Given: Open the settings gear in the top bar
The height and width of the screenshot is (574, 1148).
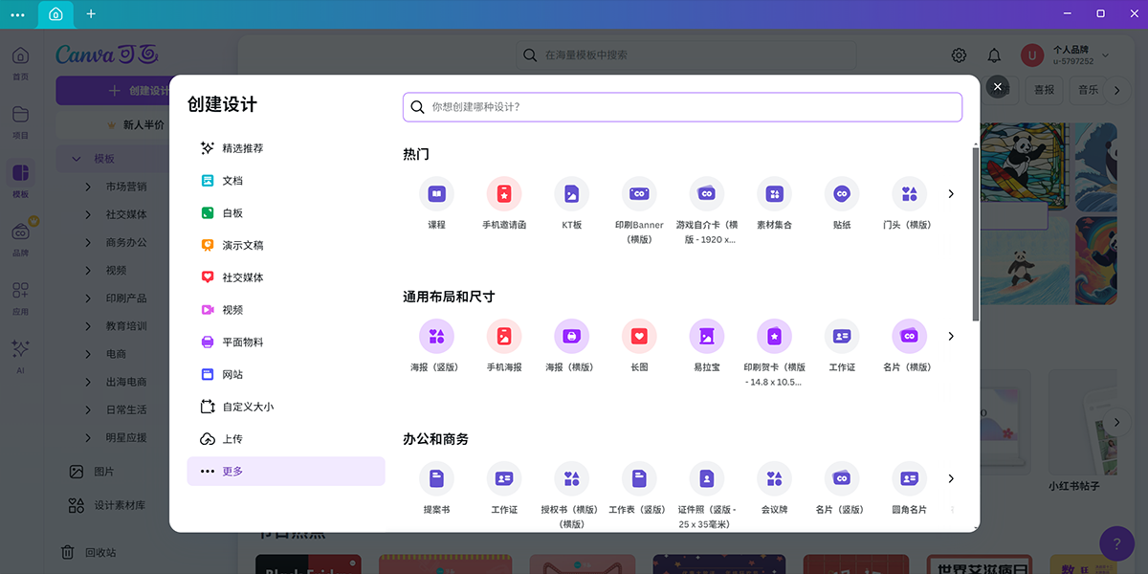Looking at the screenshot, I should click(x=959, y=55).
